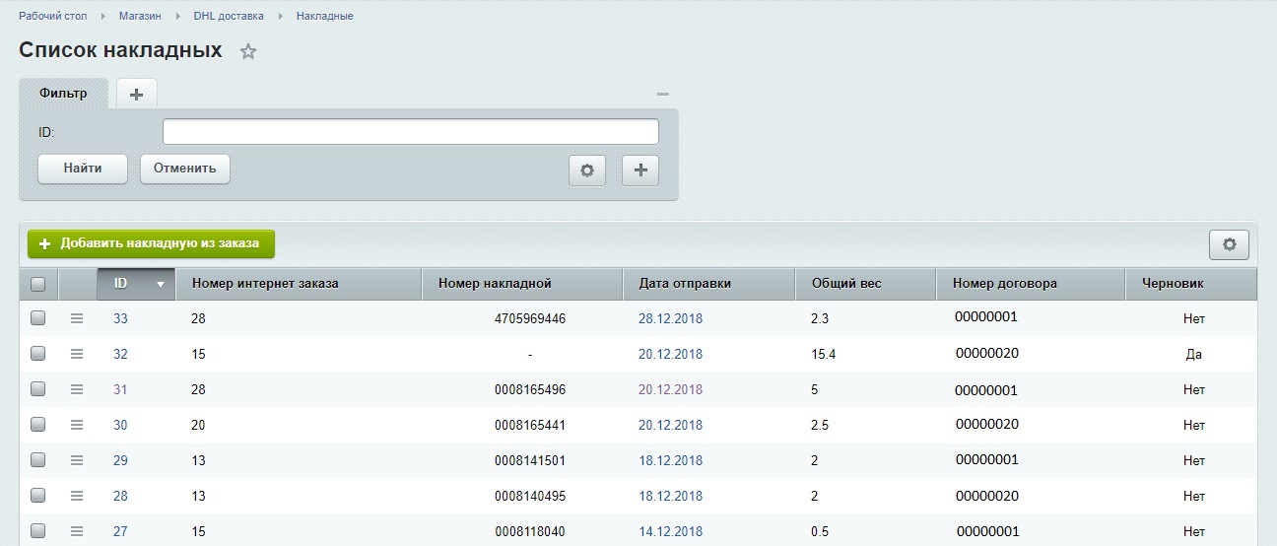The height and width of the screenshot is (546, 1277).
Task: Open row actions menu for invoice 30
Action: click(77, 425)
